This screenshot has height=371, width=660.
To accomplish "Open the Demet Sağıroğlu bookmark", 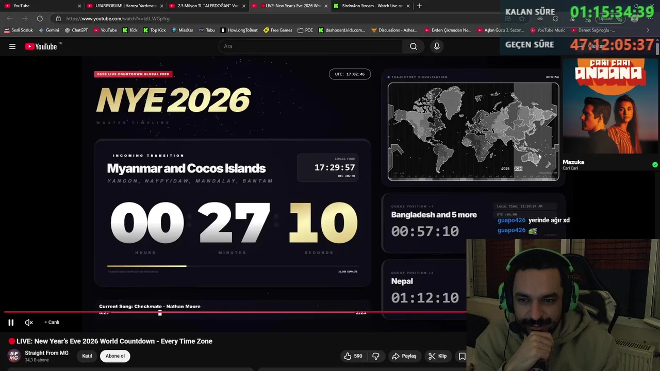I will (x=592, y=30).
